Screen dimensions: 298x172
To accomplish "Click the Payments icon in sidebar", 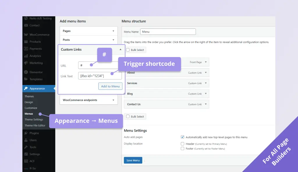I will [26, 49].
